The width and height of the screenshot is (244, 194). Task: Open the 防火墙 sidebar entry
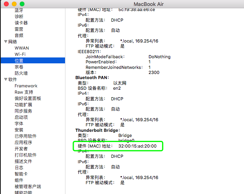pyautogui.click(x=21, y=73)
